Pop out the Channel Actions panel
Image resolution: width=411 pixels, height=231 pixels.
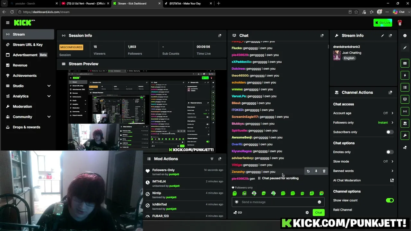pyautogui.click(x=390, y=92)
